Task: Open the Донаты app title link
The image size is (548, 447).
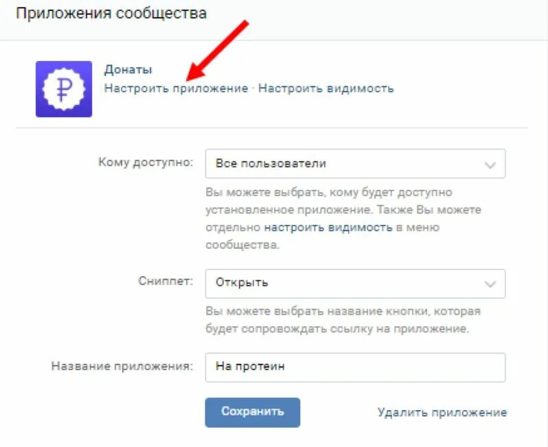Action: (128, 69)
